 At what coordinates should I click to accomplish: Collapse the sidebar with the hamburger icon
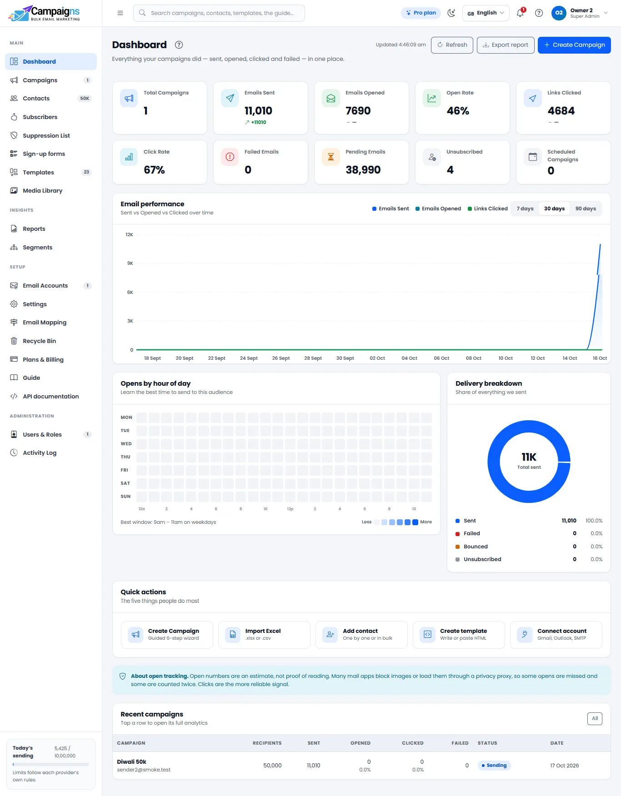(x=120, y=13)
